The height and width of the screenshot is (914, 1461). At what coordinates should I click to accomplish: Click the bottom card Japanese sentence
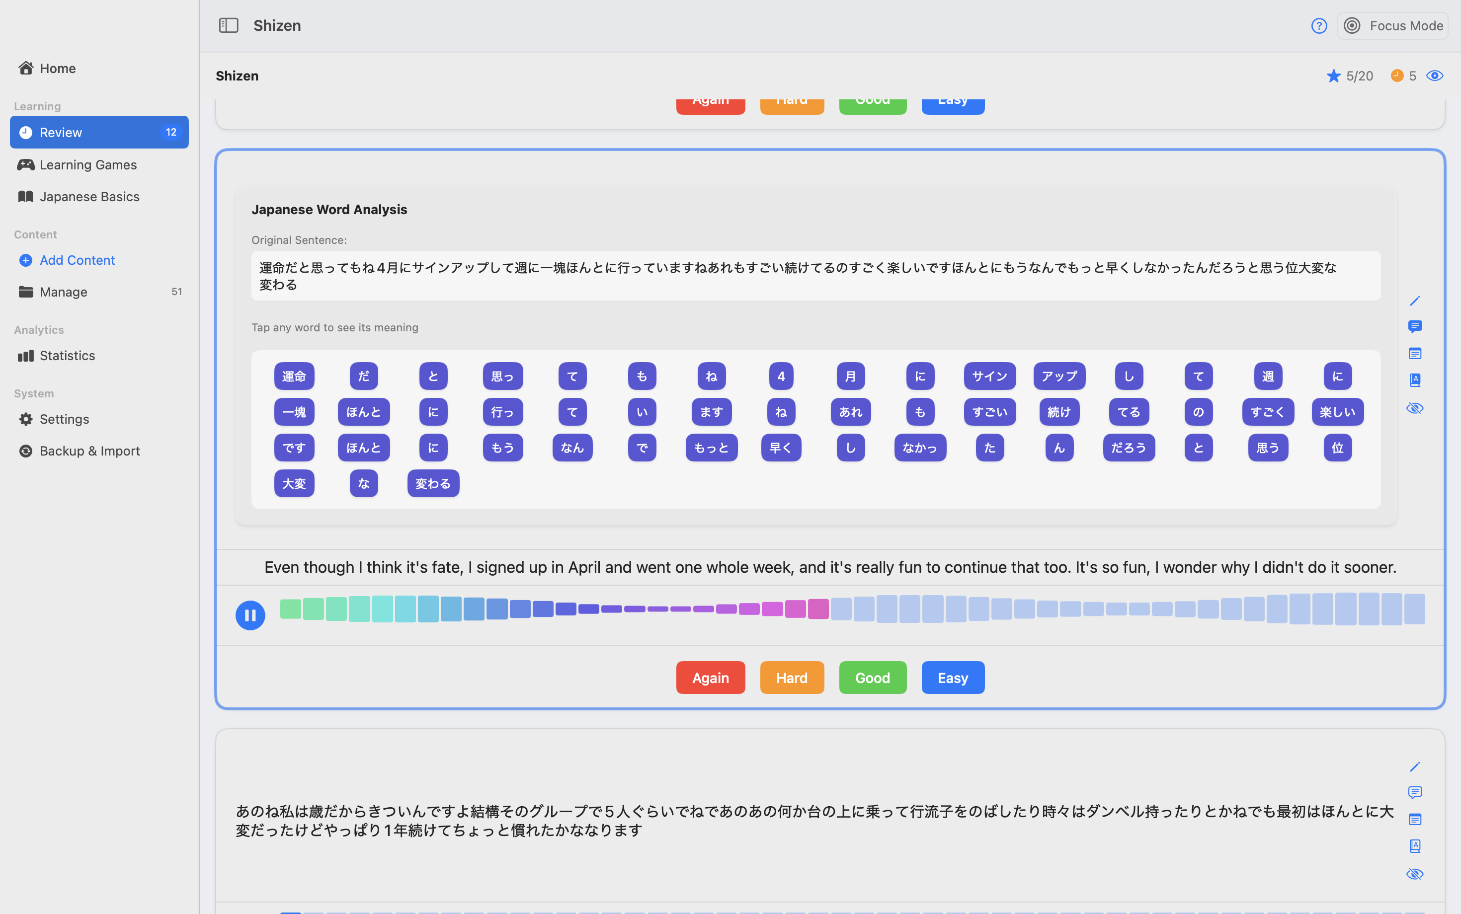point(814,820)
